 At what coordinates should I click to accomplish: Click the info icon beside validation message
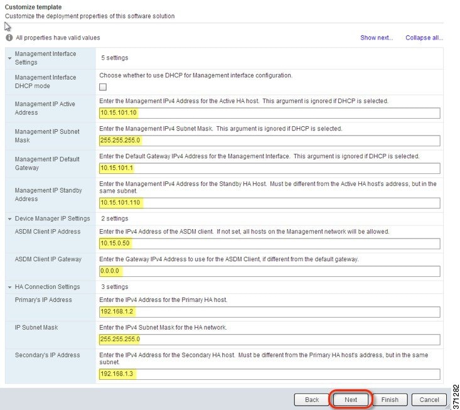tap(9, 38)
